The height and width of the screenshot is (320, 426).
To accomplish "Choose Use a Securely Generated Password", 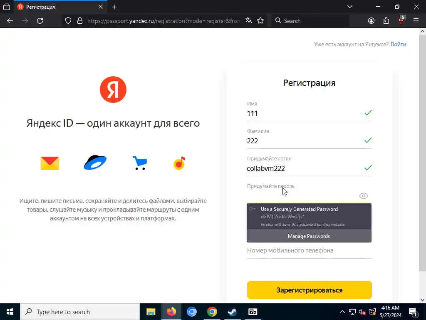I will 309,216.
